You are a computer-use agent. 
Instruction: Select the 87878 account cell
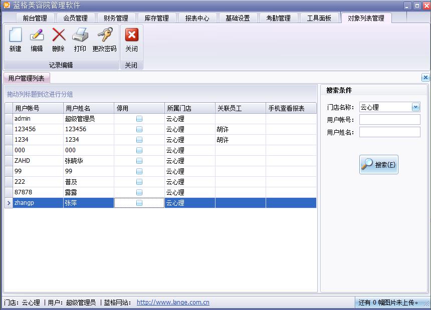tap(38, 192)
